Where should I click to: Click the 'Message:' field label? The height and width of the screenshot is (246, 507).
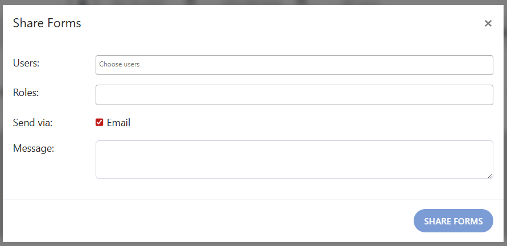pyautogui.click(x=34, y=148)
